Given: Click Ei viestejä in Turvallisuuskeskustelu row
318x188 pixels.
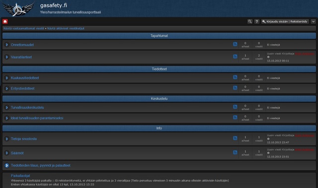Looking at the screenshot, I should pos(273,108).
